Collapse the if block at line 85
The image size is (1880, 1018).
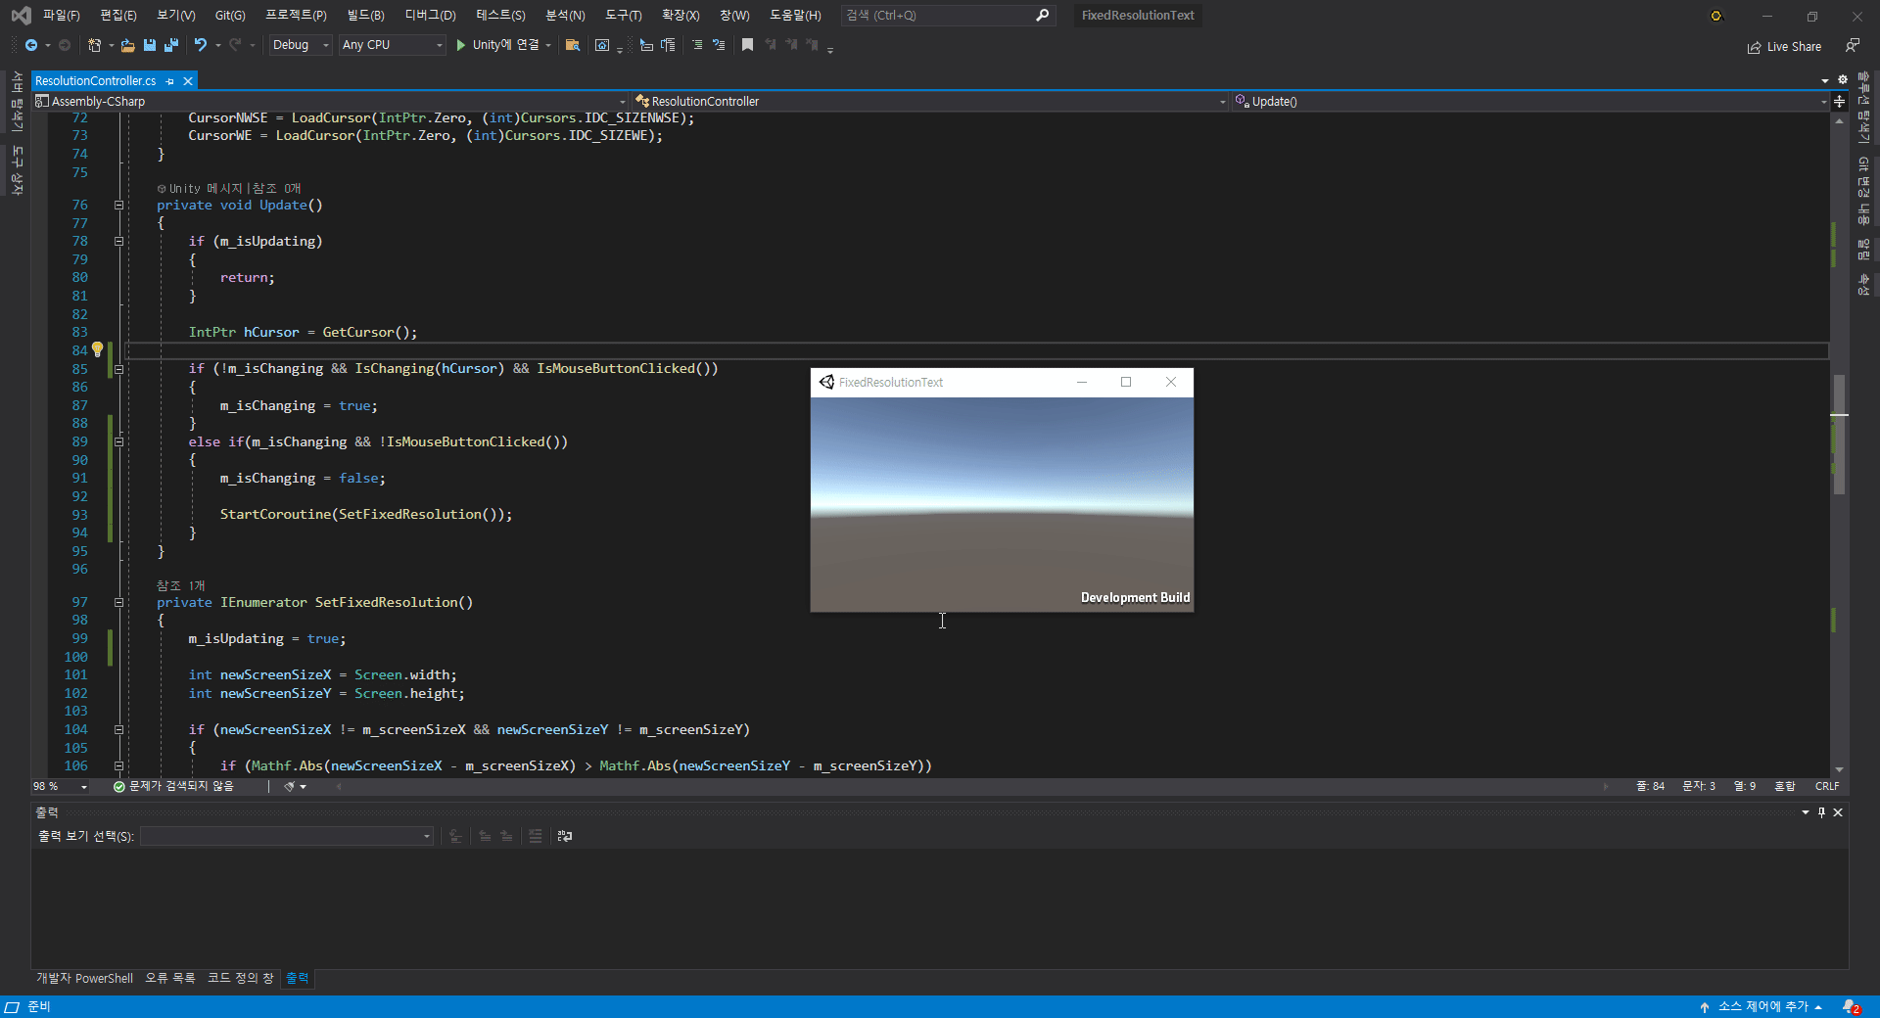click(x=118, y=369)
